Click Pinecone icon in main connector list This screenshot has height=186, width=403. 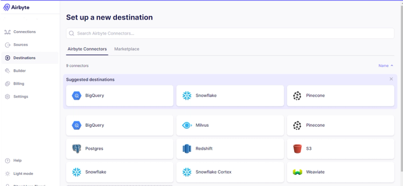click(297, 126)
